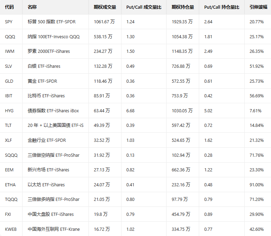This screenshot has width=271, height=236.
Task: Click SPY open interest 1929.35 万
Action: tap(182, 22)
